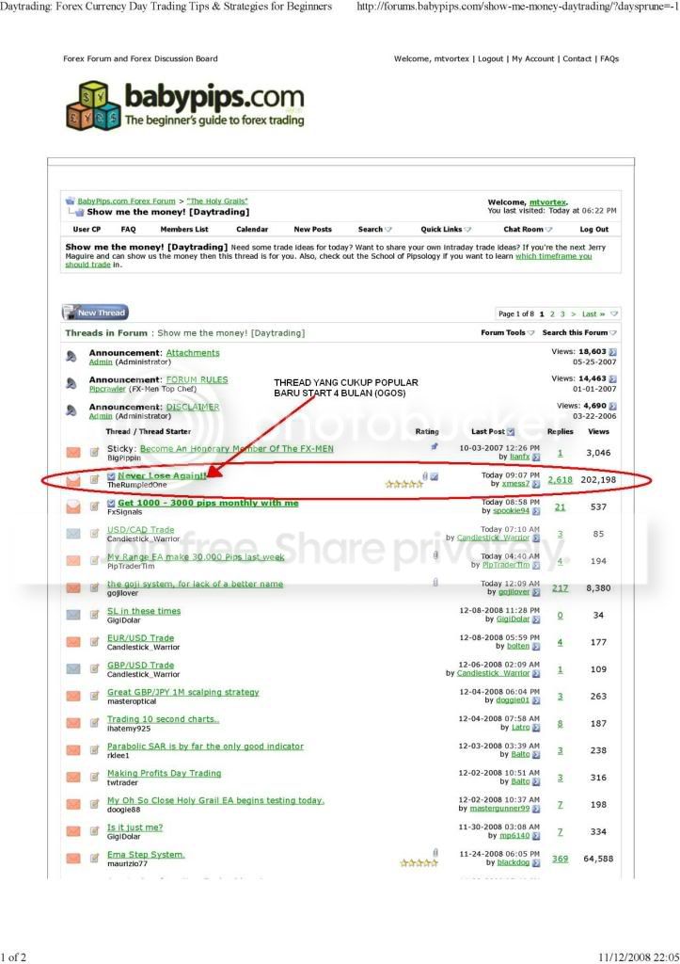This screenshot has width=680, height=964.
Task: Open the Search dropdown in navbar
Action: (x=374, y=230)
